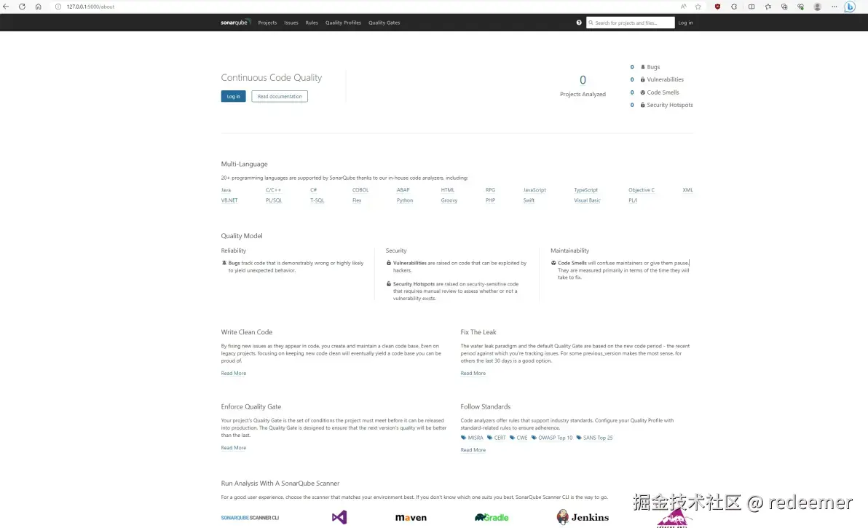
Task: Click Log in in the top navigation bar
Action: [x=685, y=23]
